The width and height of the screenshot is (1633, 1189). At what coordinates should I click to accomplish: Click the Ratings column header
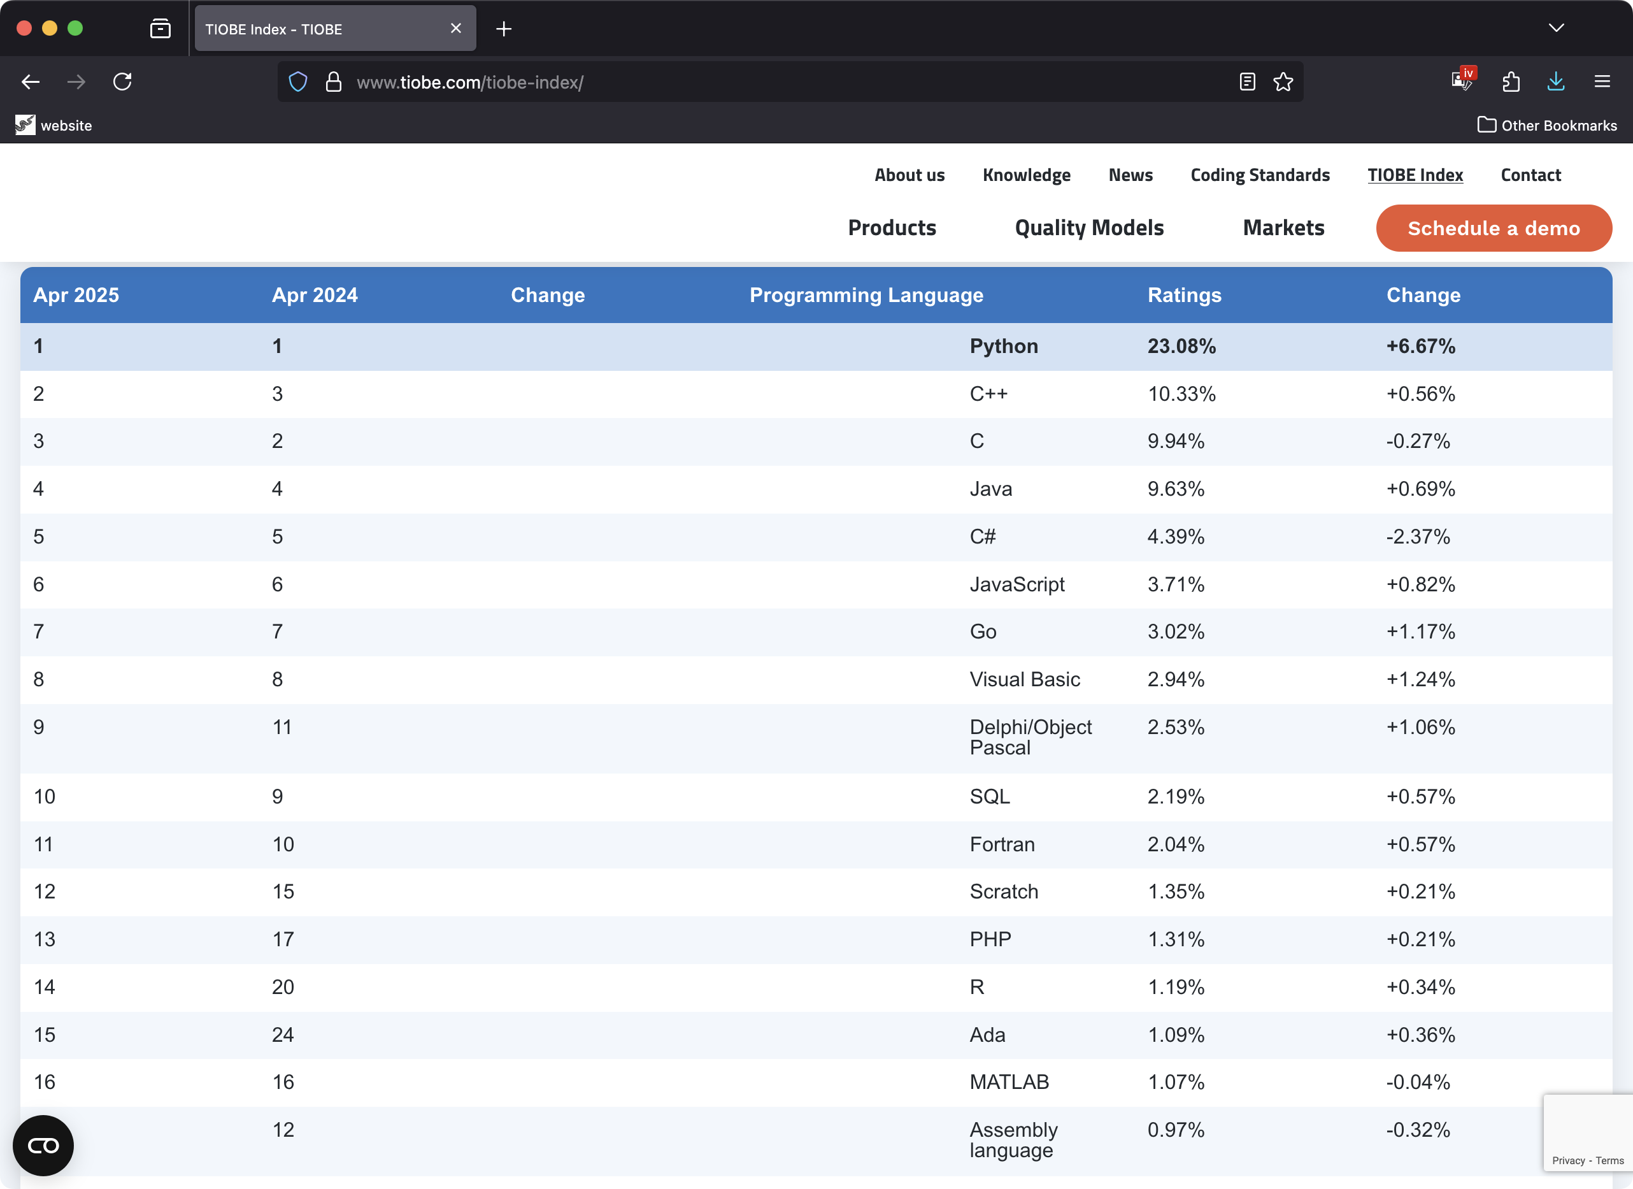(1185, 295)
